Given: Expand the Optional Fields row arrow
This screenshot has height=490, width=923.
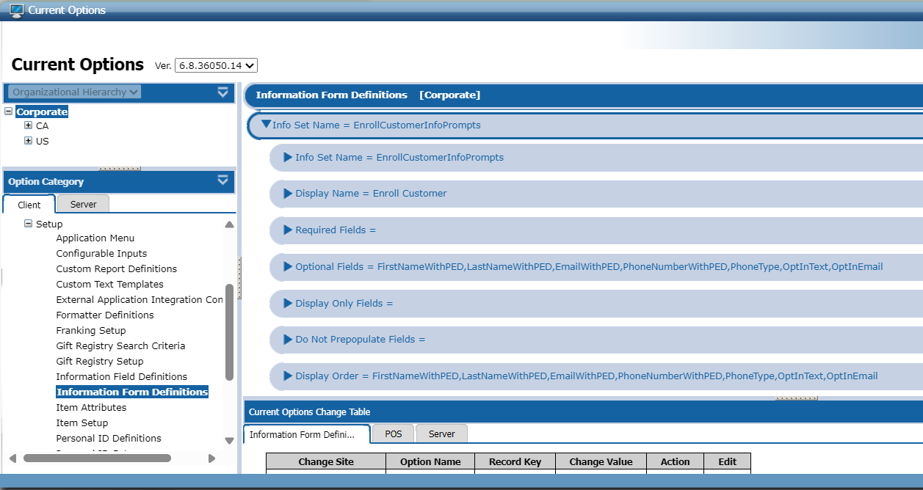Looking at the screenshot, I should coord(288,267).
